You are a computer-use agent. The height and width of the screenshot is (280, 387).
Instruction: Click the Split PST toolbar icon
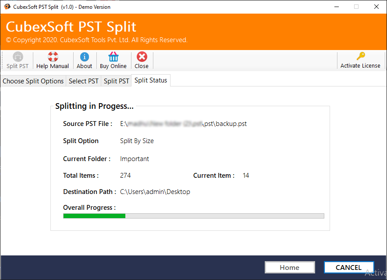(x=18, y=57)
